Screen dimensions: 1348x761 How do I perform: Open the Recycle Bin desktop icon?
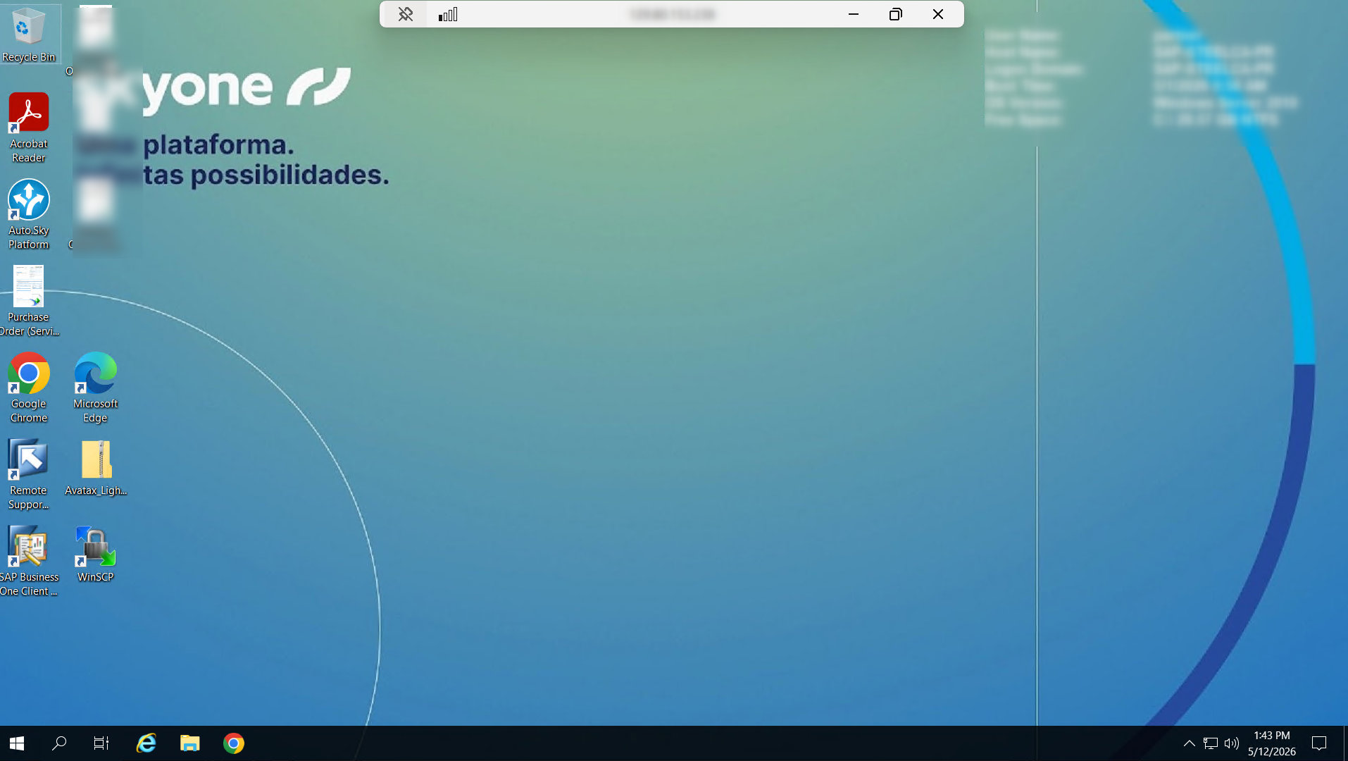click(29, 35)
